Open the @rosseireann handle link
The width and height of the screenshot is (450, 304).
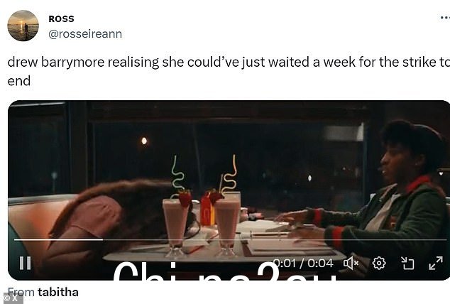click(x=85, y=34)
